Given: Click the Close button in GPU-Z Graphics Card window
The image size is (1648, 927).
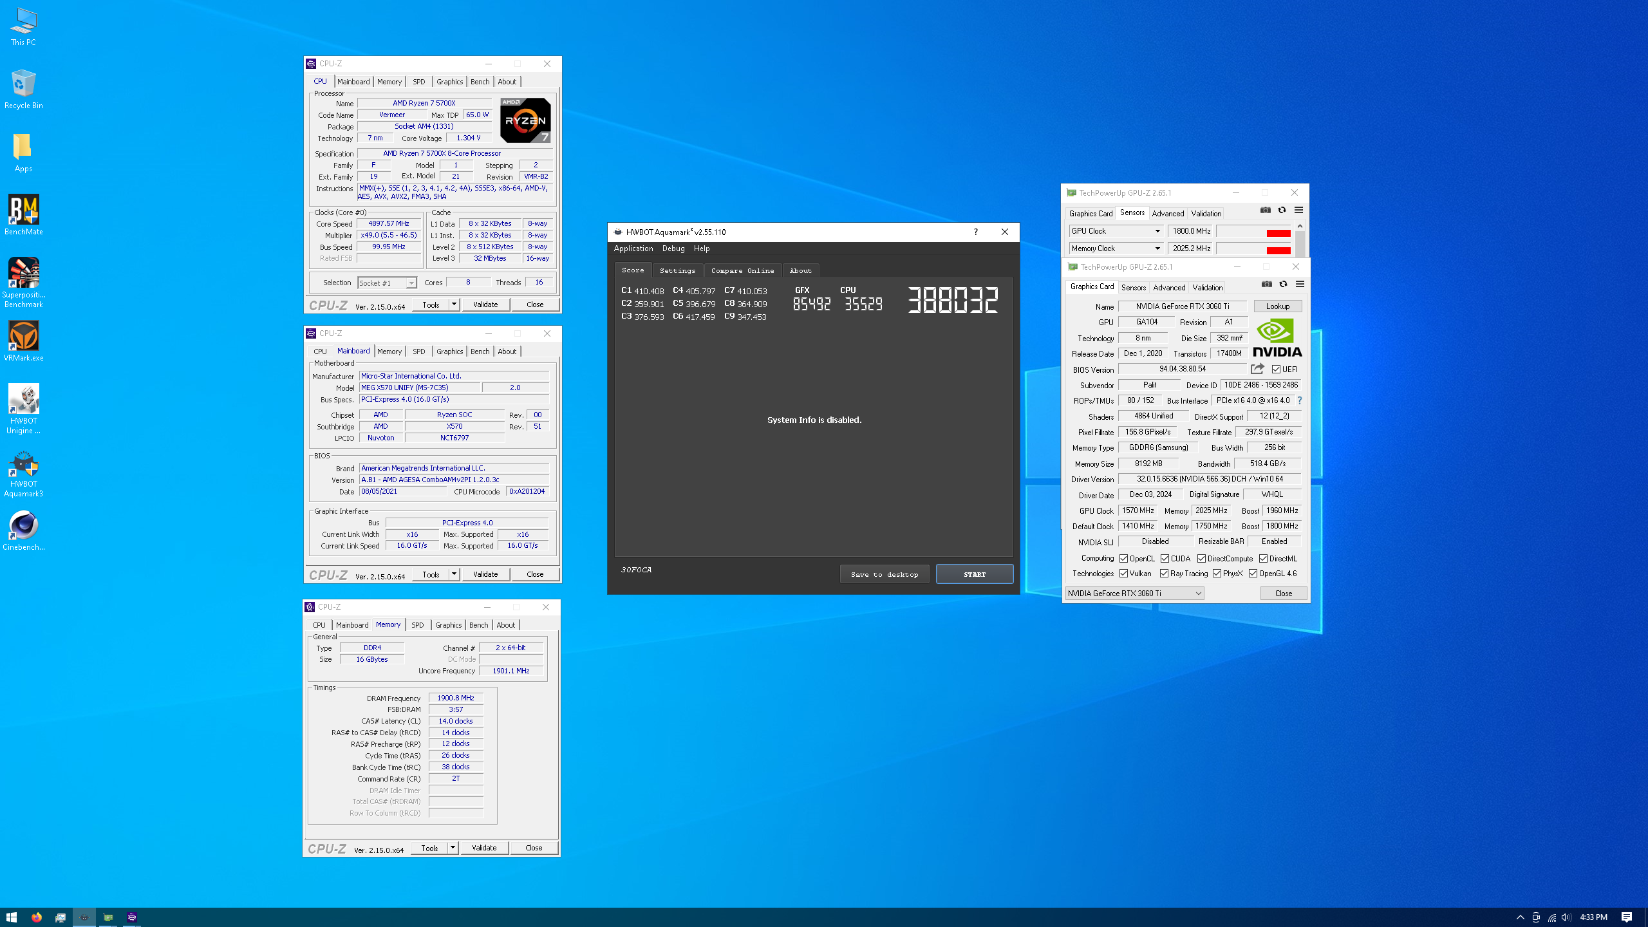Looking at the screenshot, I should coord(1284,594).
